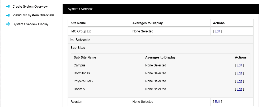Screen dimensions: 262x107
Task: Click the Sub-Site Name column header
Action: [x=85, y=57]
